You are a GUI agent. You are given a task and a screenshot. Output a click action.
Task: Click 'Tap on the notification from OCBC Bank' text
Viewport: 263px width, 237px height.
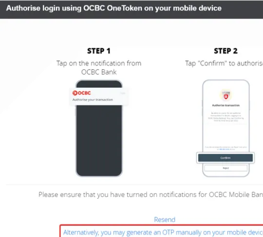pos(99,68)
